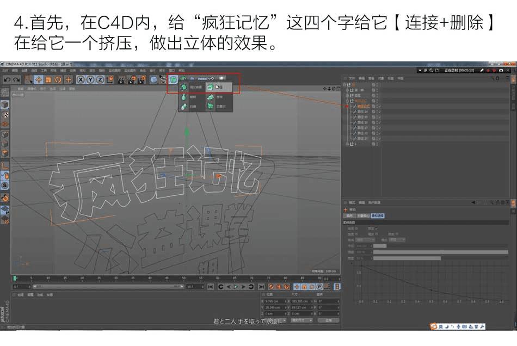Expand the bottom null object named 1
This screenshot has width=517, height=346.
click(347, 144)
